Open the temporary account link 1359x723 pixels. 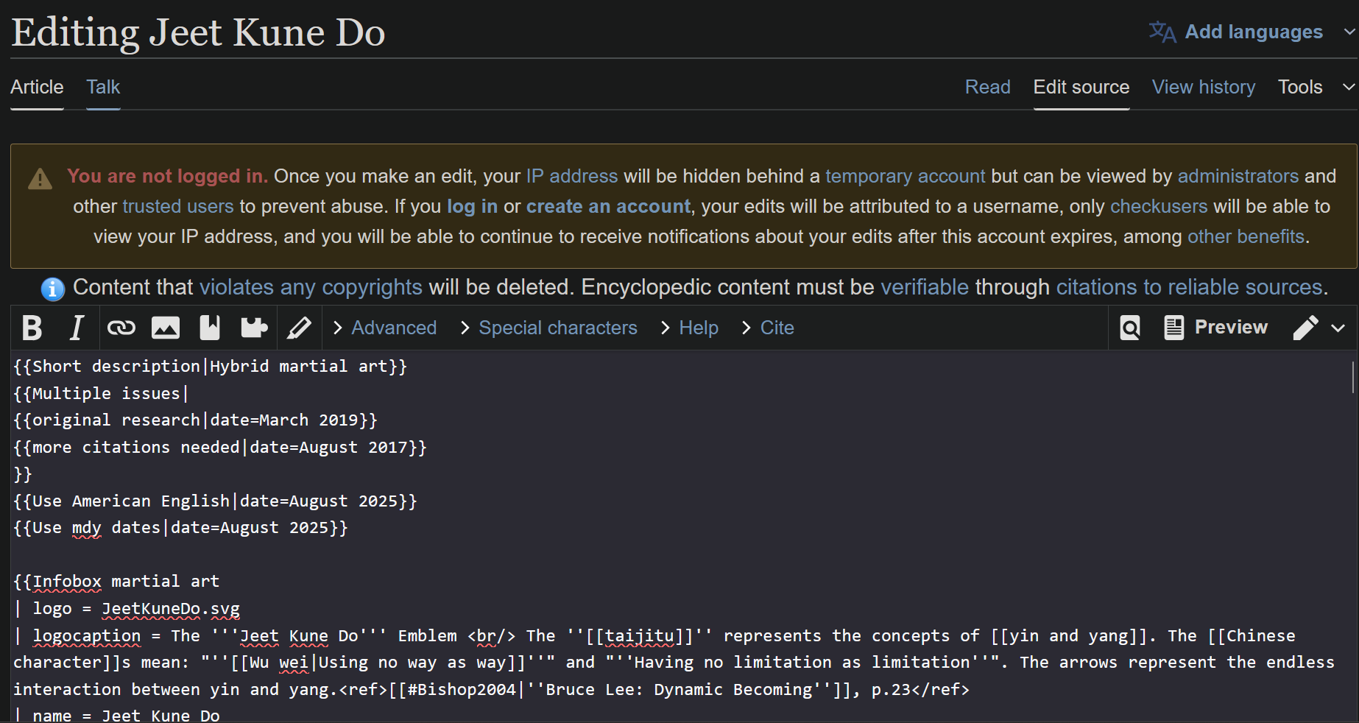905,176
